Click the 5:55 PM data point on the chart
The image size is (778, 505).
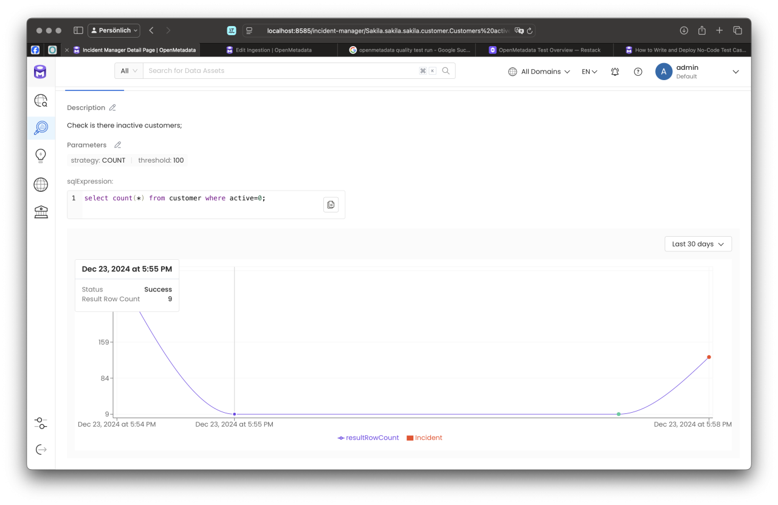click(235, 414)
